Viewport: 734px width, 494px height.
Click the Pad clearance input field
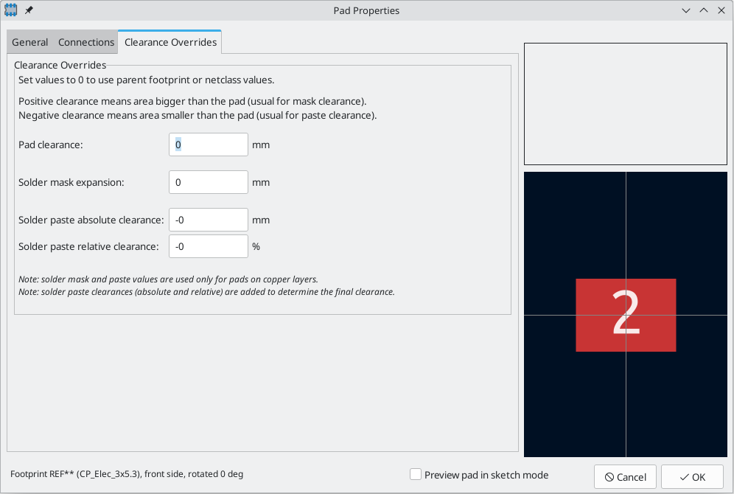209,145
